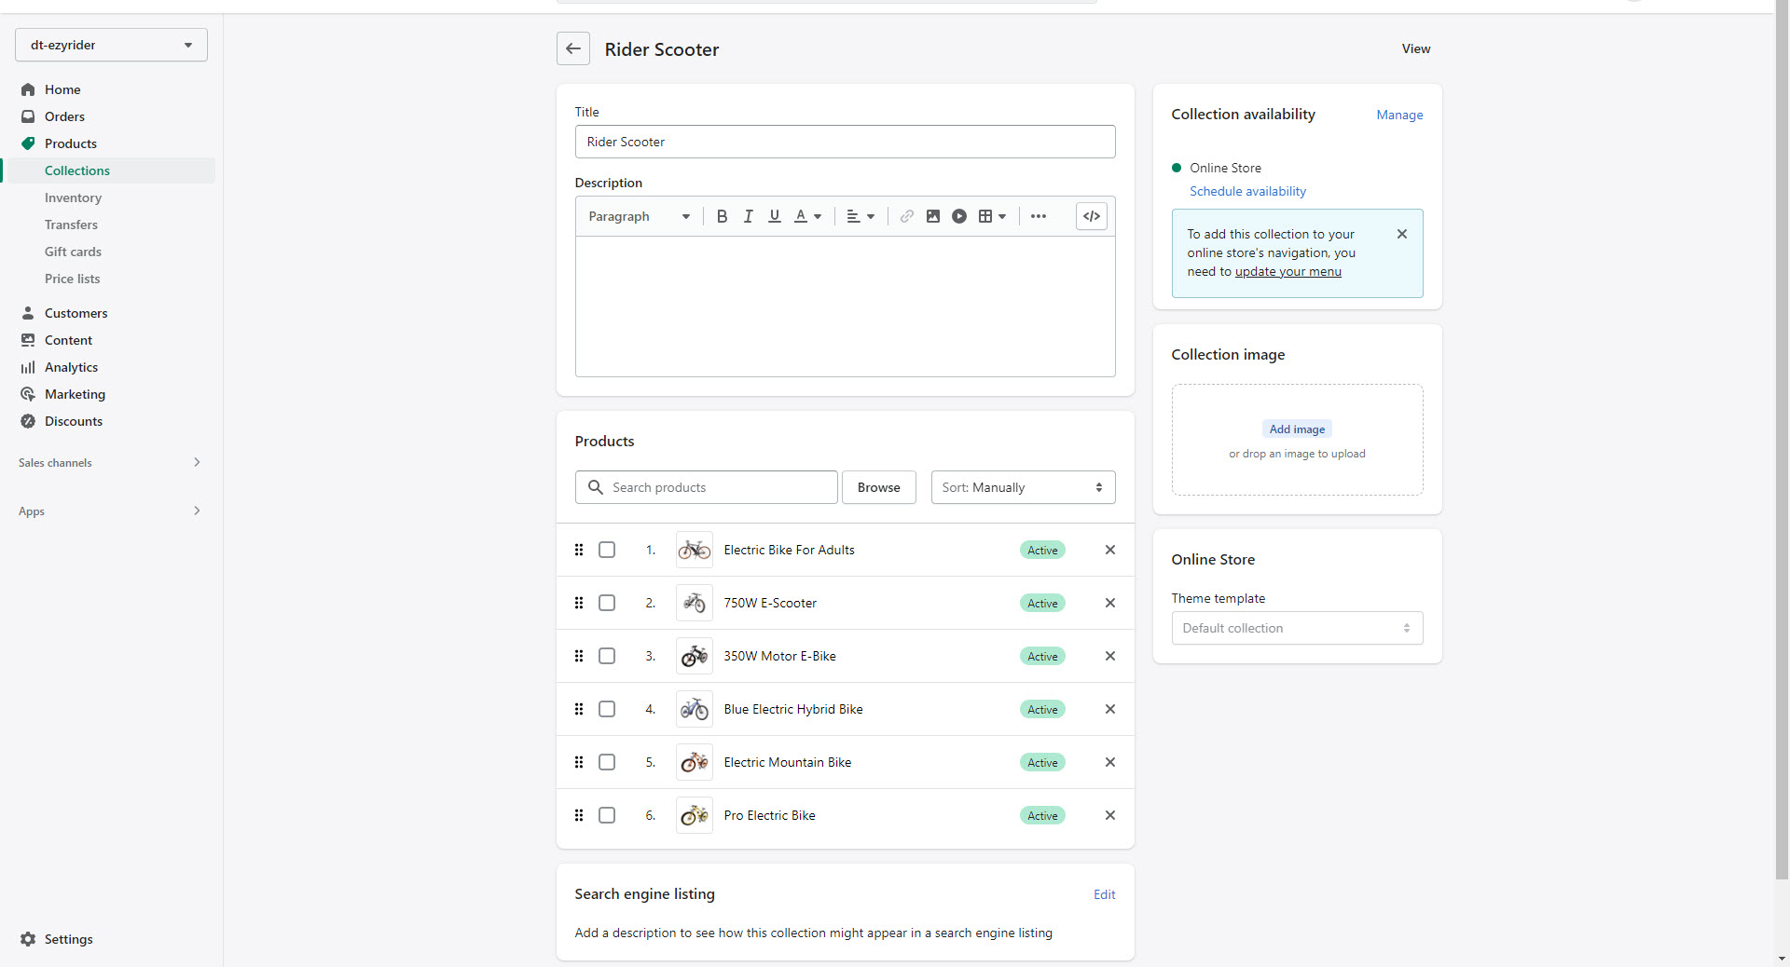The image size is (1790, 967).
Task: Tick the Pro Electric Bike checkbox
Action: (607, 815)
